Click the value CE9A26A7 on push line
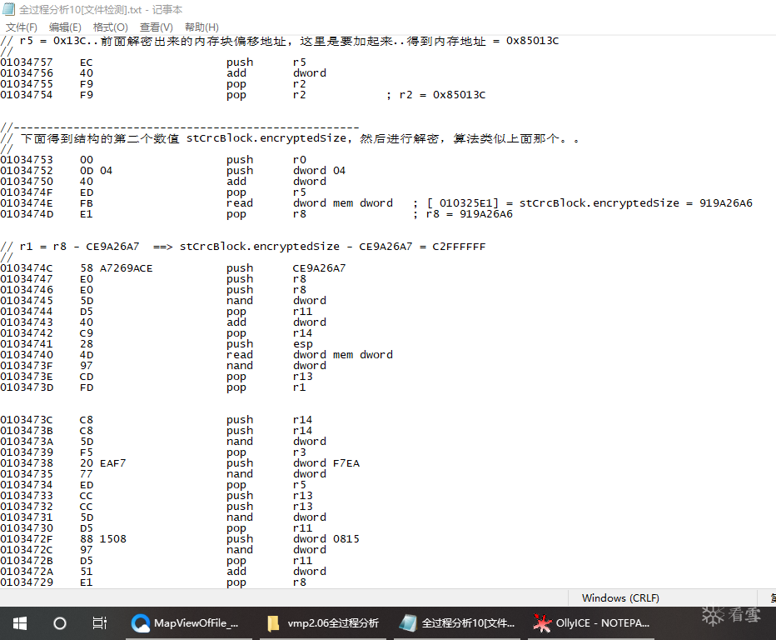The height and width of the screenshot is (640, 776). 319,268
